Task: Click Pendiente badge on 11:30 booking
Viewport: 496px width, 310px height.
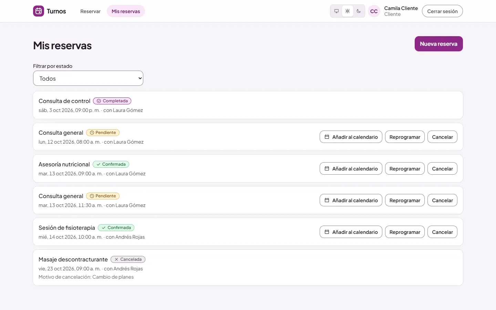Action: pyautogui.click(x=103, y=196)
